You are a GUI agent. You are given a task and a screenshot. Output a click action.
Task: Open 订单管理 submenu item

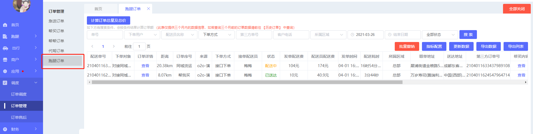coord(21,106)
